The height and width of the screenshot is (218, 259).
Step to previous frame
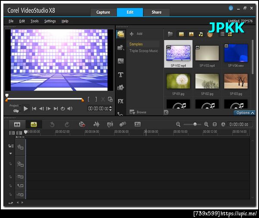point(41,109)
